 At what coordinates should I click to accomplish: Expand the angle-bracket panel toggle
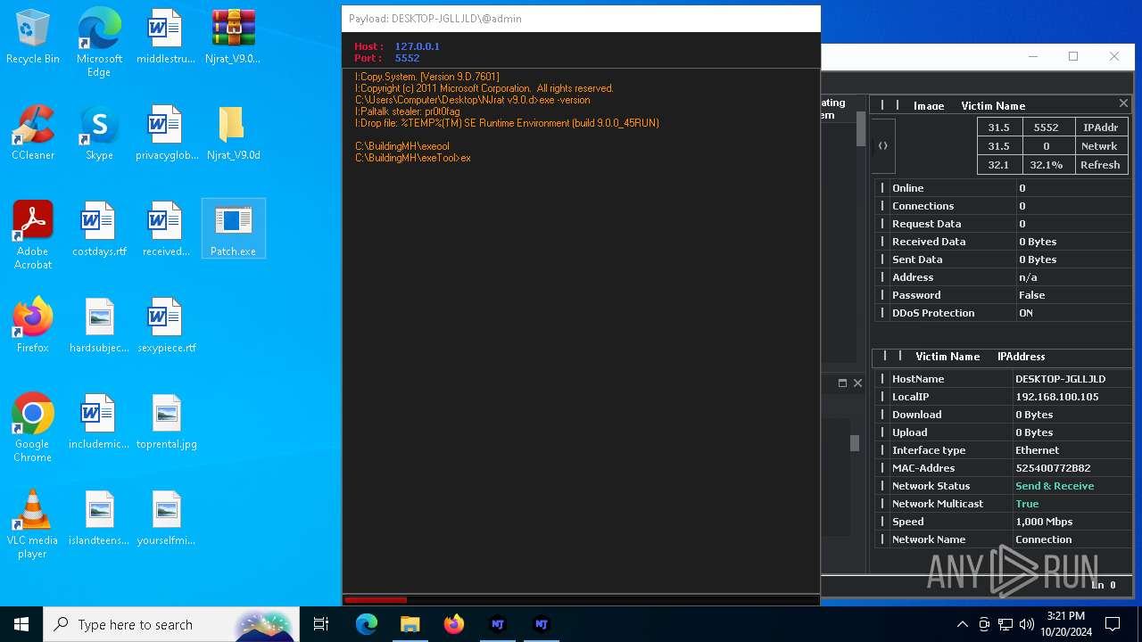[x=882, y=145]
